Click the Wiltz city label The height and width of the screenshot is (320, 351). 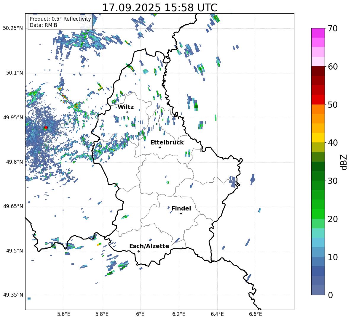click(x=126, y=107)
